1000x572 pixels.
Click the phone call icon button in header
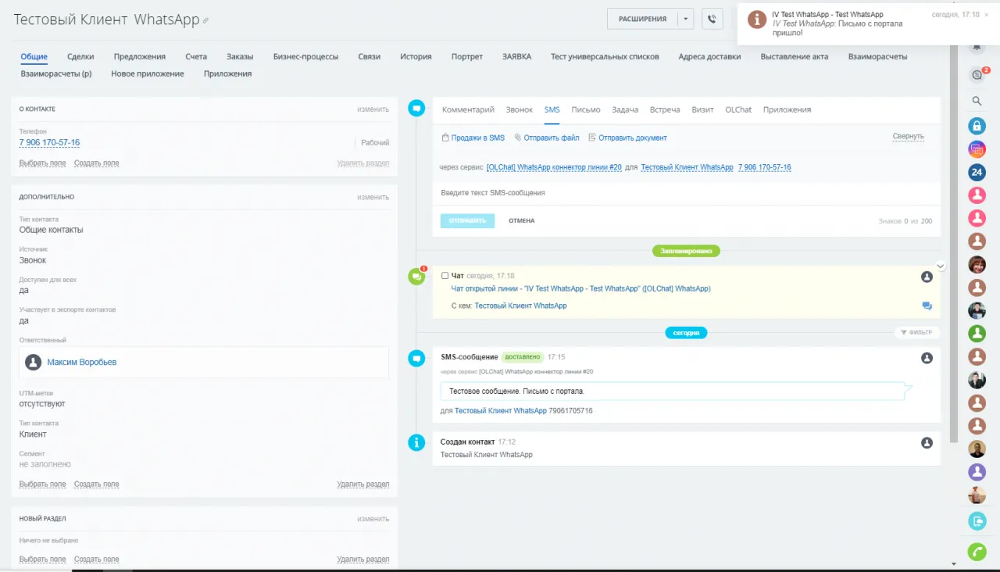[712, 19]
